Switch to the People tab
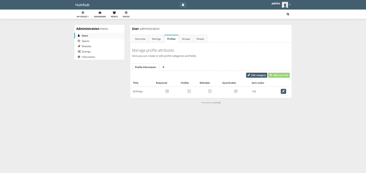This screenshot has width=366, height=173. pyautogui.click(x=200, y=39)
